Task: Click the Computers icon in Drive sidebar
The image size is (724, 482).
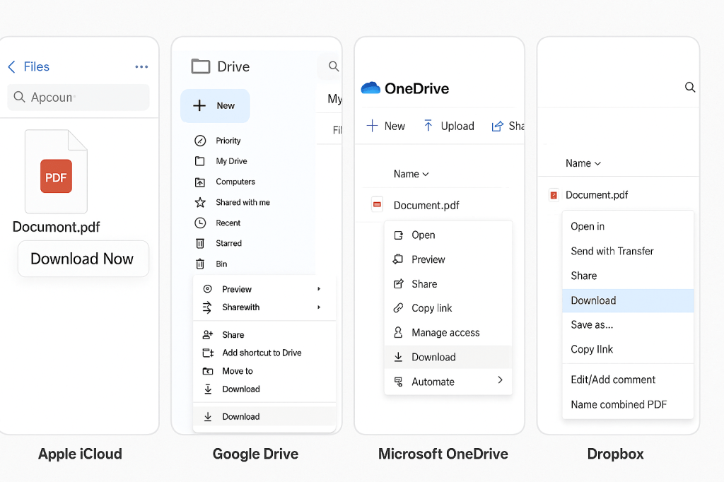Action: [x=200, y=182]
